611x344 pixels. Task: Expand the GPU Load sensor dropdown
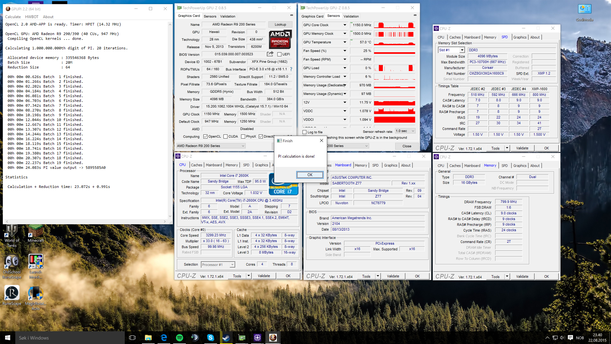coord(345,68)
